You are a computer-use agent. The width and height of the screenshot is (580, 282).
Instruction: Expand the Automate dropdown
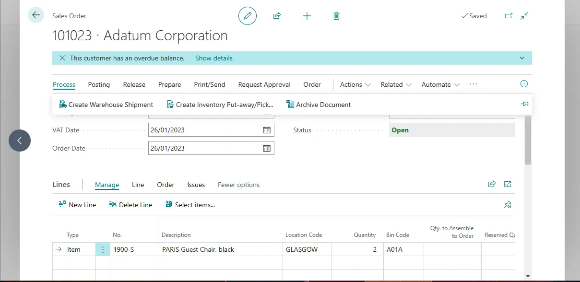tap(440, 84)
